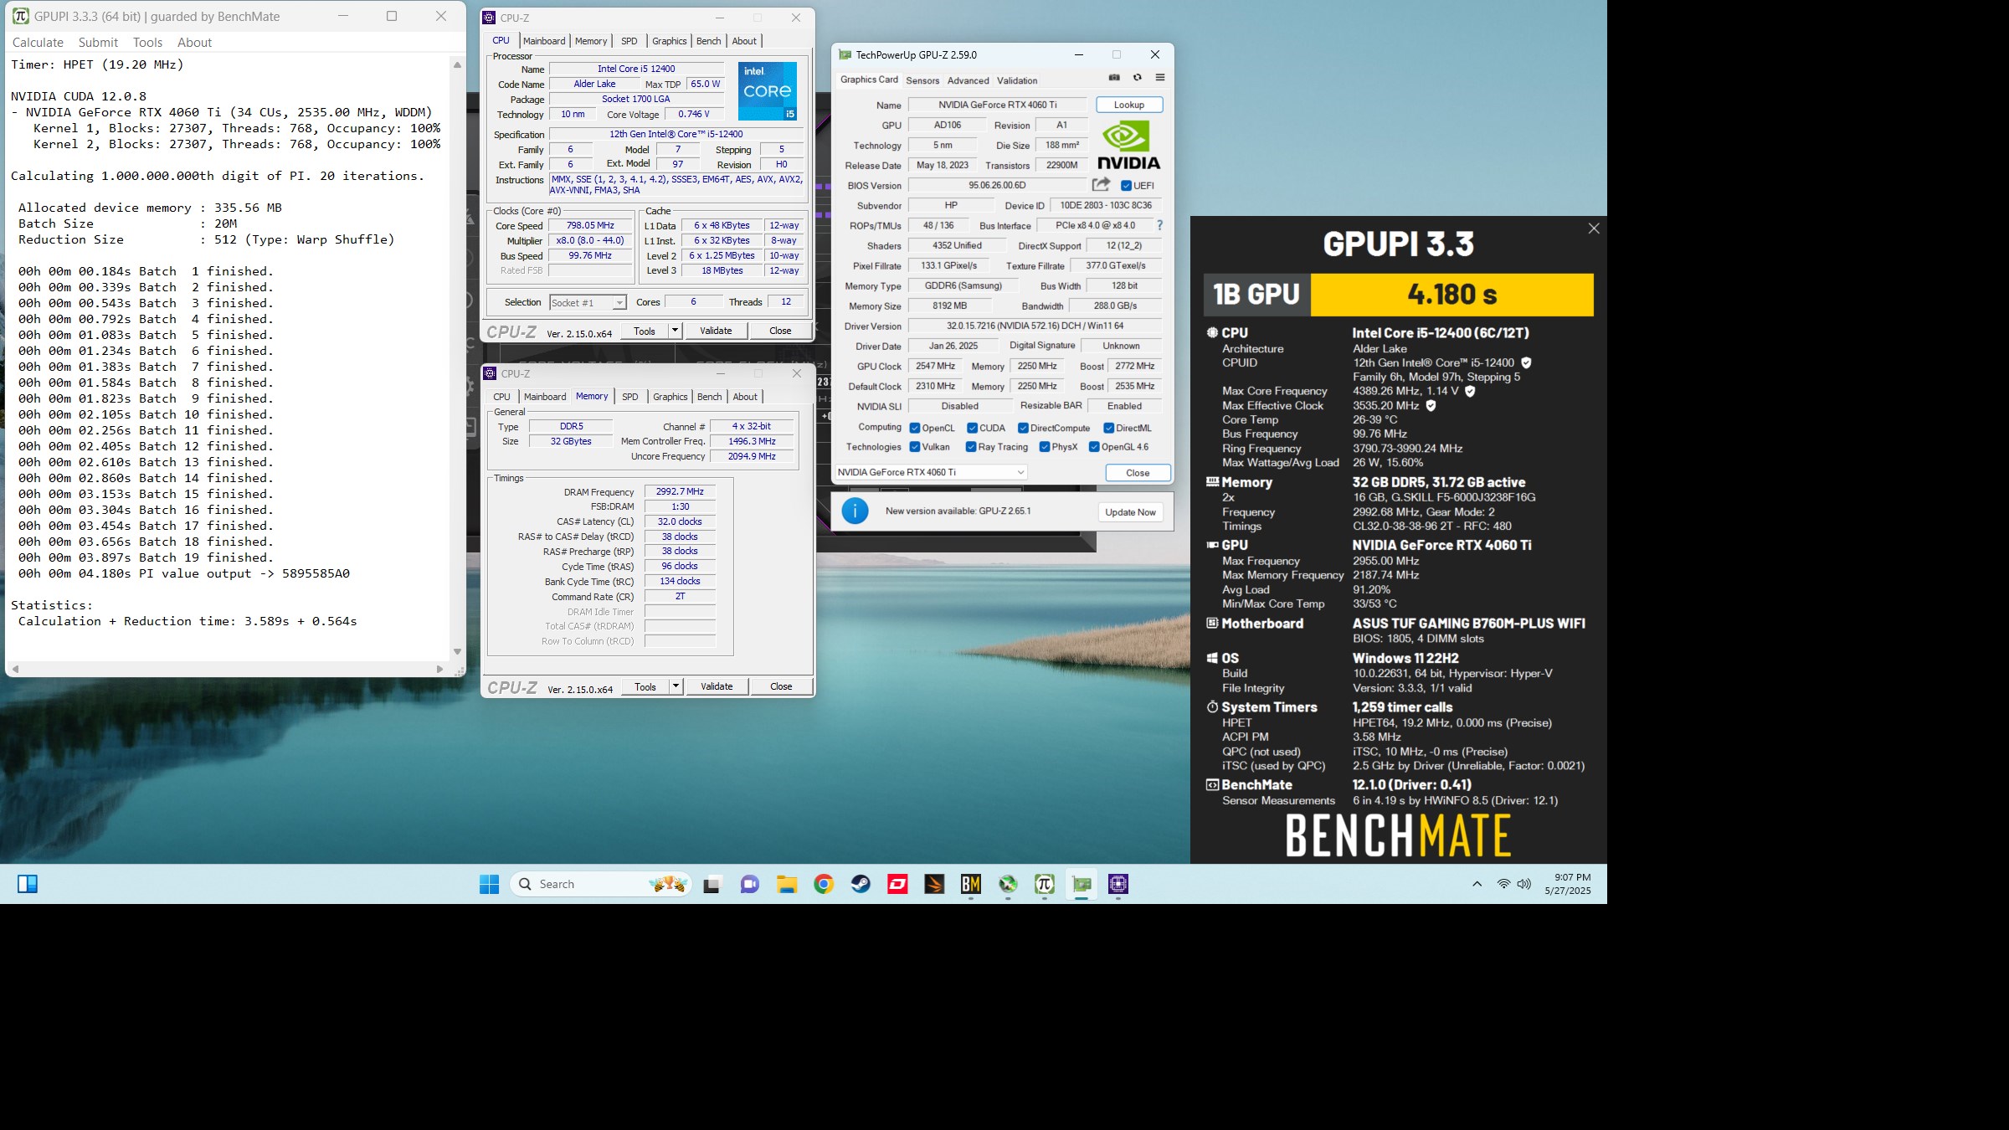2009x1130 pixels.
Task: Toggle the PhysX checkbox
Action: tap(1045, 447)
